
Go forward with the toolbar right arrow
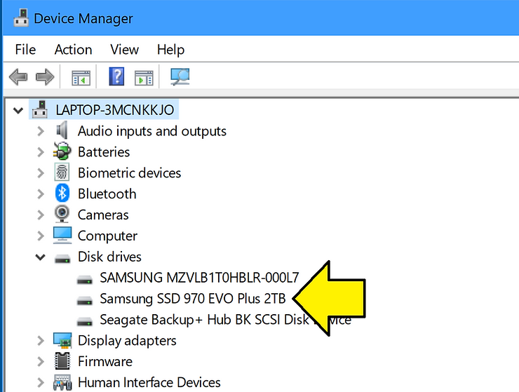pos(45,77)
